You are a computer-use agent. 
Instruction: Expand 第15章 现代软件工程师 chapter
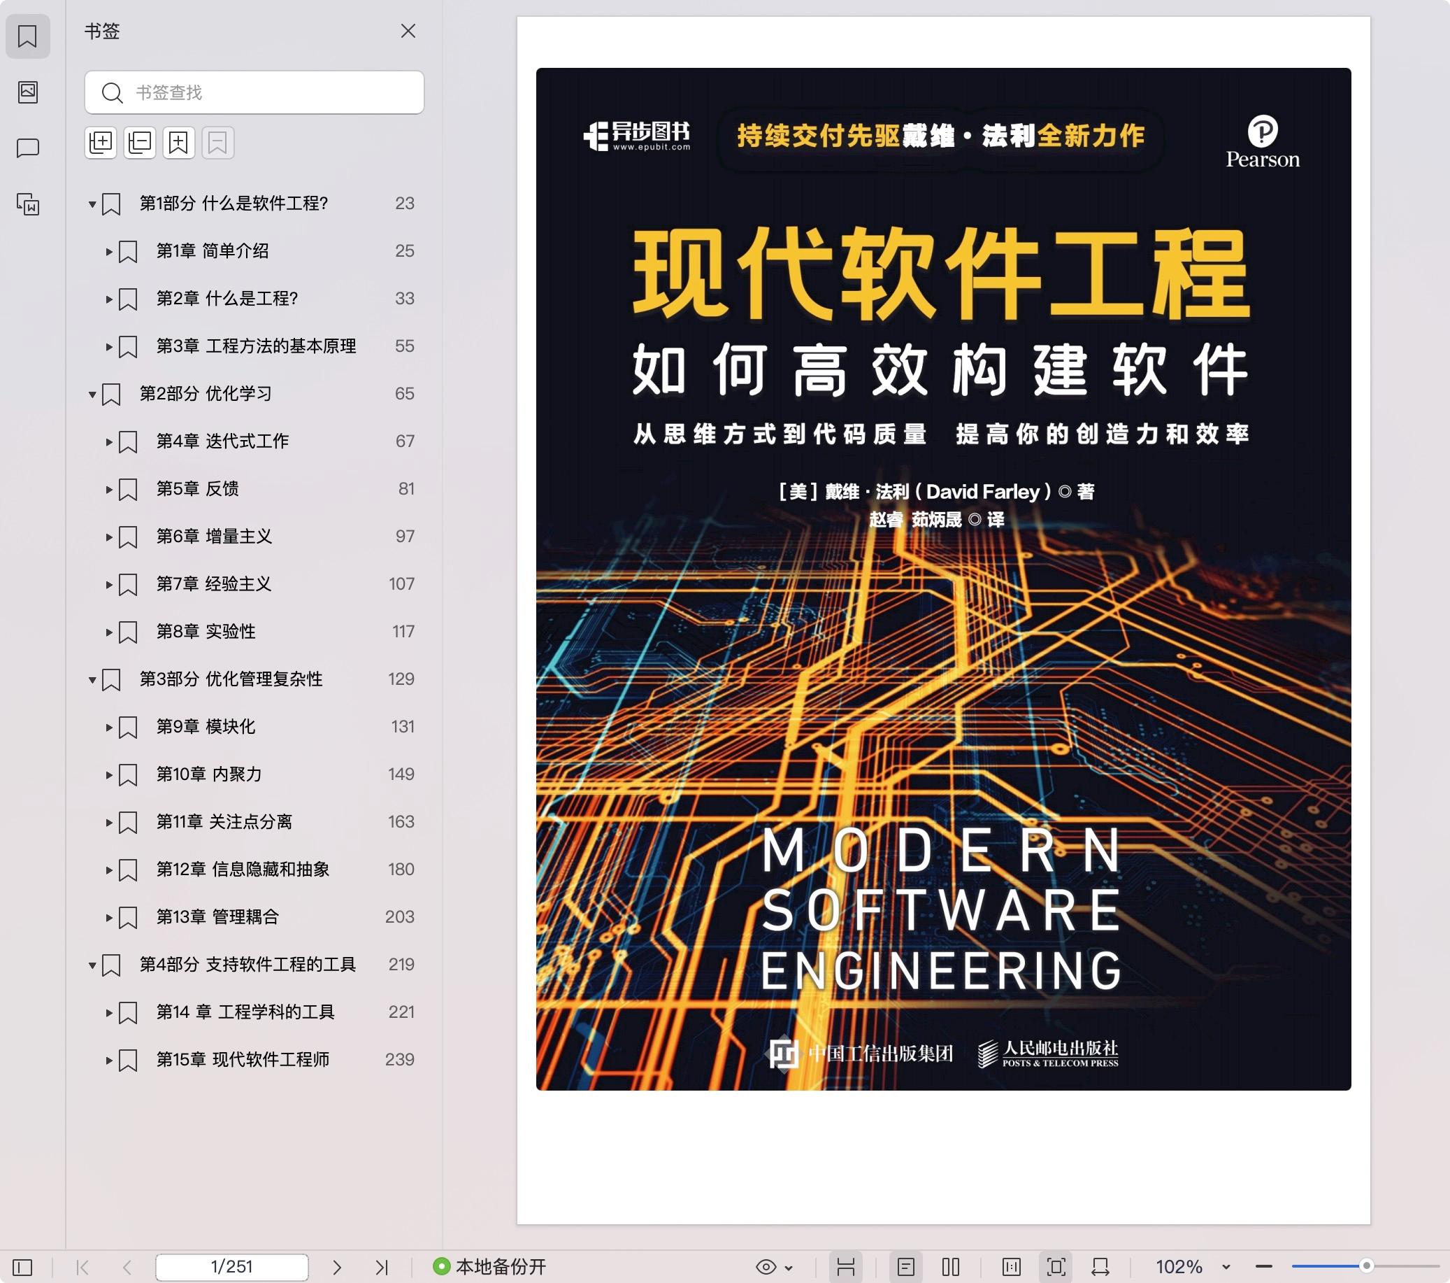(x=108, y=1060)
